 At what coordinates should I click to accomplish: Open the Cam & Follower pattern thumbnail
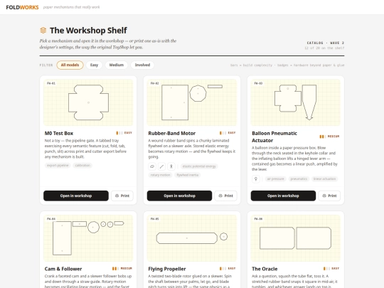(88, 238)
